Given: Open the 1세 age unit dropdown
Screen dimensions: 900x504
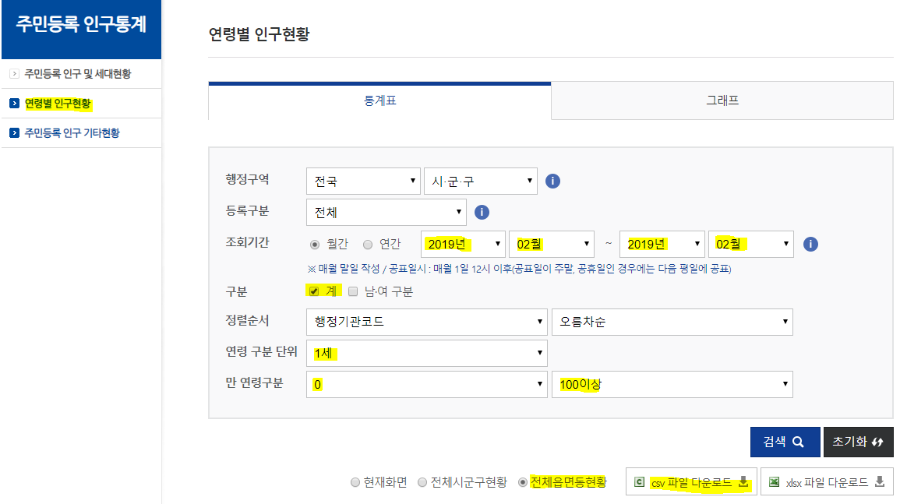Looking at the screenshot, I should click(426, 353).
